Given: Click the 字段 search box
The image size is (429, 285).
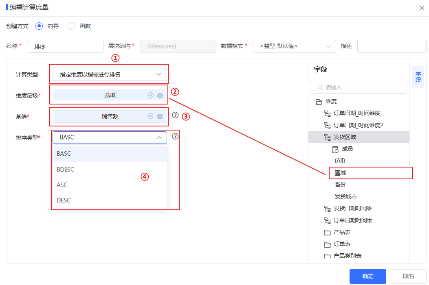Looking at the screenshot, I should (x=359, y=87).
